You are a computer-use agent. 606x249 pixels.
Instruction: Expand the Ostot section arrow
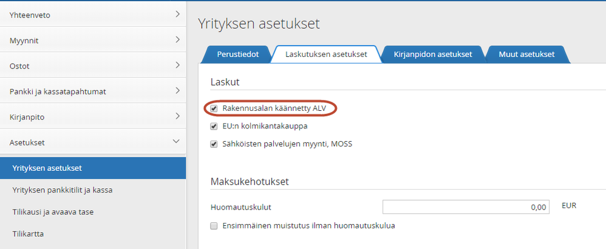(177, 65)
